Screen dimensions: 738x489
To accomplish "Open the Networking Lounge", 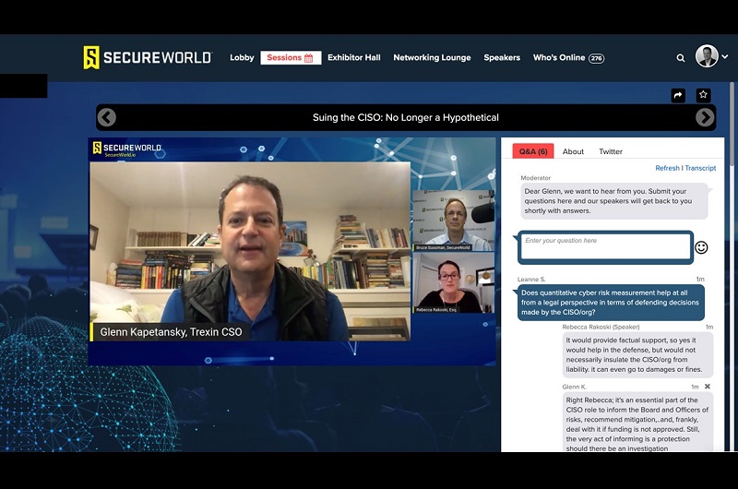I will pyautogui.click(x=432, y=57).
